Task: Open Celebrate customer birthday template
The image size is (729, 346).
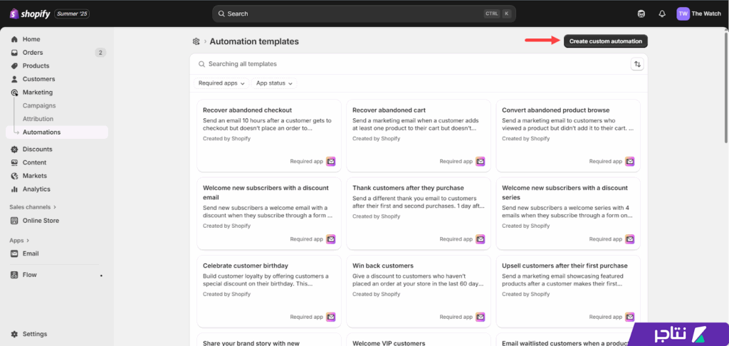Action: click(x=269, y=291)
